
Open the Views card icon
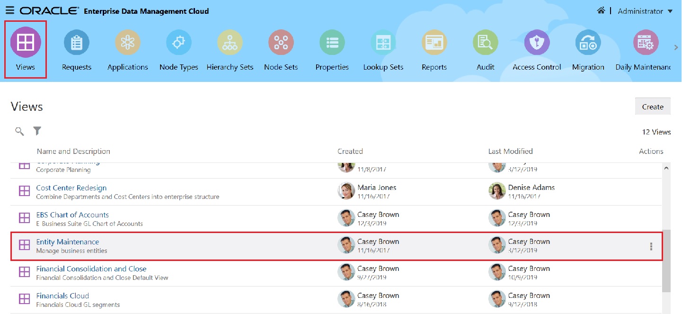point(26,42)
